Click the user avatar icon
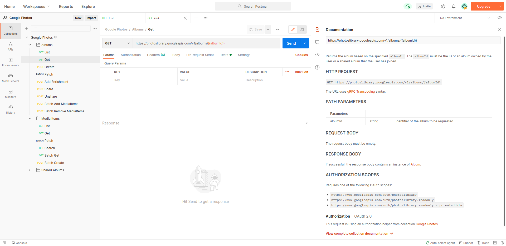The width and height of the screenshot is (506, 246). [x=464, y=6]
